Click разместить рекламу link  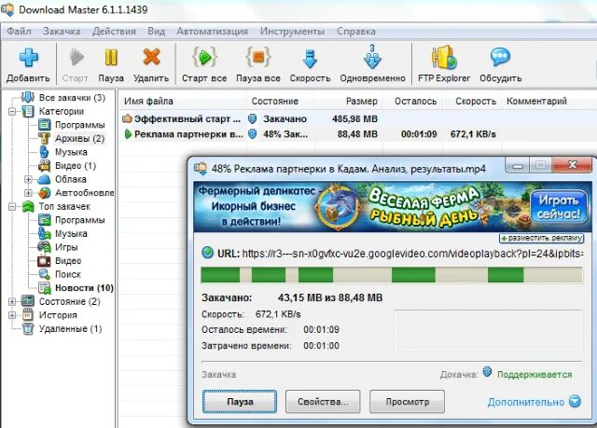pyautogui.click(x=541, y=238)
